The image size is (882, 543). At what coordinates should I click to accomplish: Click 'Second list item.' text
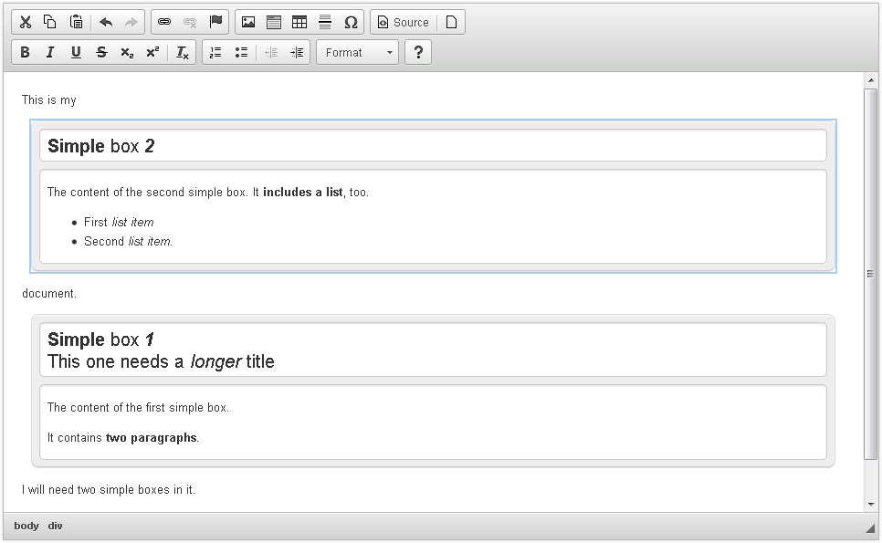click(x=128, y=241)
